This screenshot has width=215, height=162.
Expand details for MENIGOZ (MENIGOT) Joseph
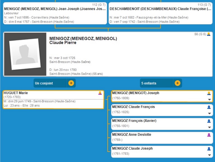point(209,99)
